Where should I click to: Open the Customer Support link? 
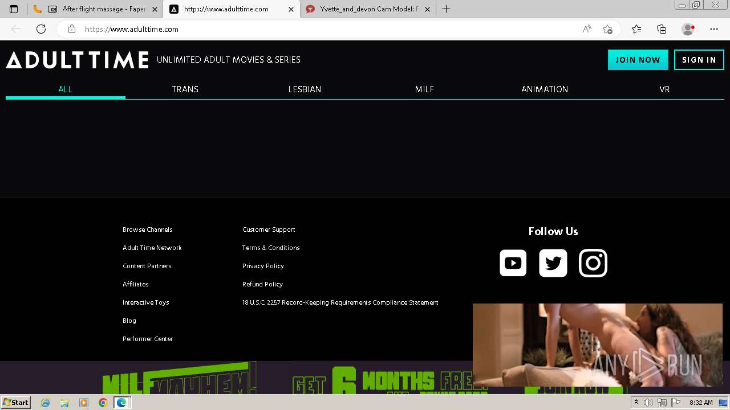[x=269, y=229]
